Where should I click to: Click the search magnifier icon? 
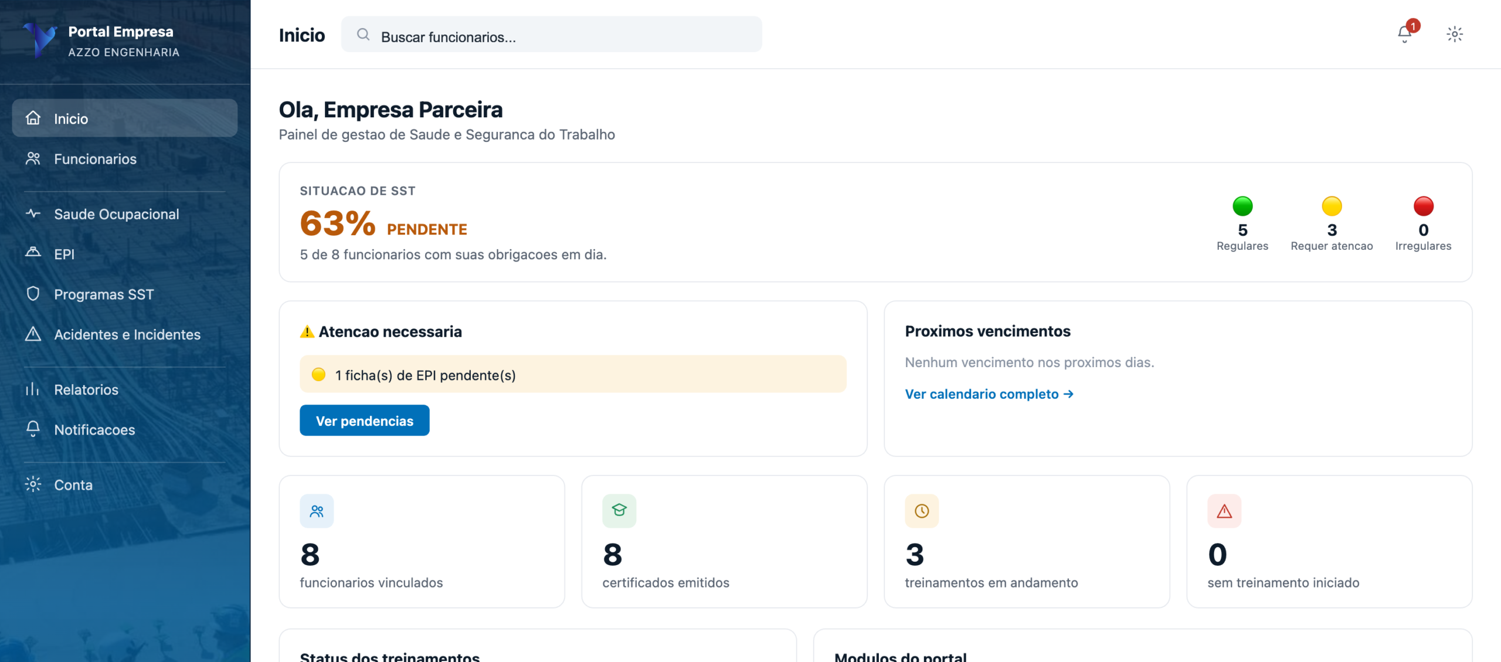(x=364, y=35)
